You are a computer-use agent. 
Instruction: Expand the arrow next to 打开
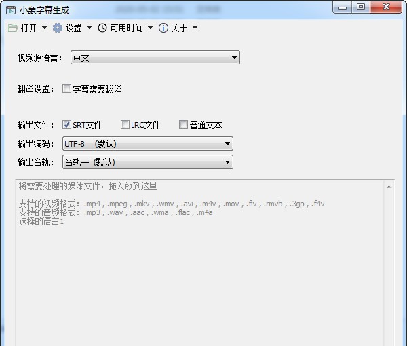pos(44,28)
